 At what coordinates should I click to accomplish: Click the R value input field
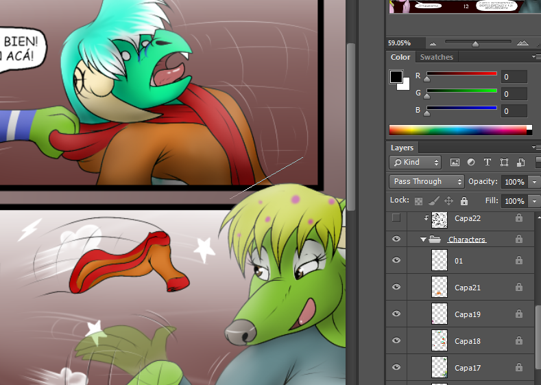(514, 77)
